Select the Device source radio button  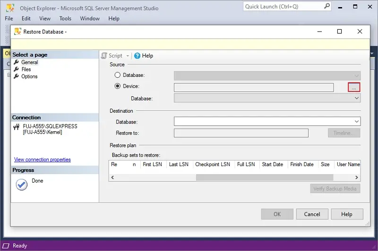click(117, 86)
